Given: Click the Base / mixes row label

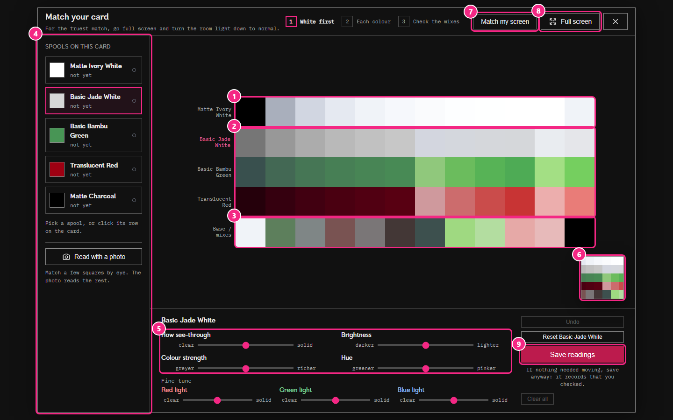Looking at the screenshot, I should pos(222,232).
